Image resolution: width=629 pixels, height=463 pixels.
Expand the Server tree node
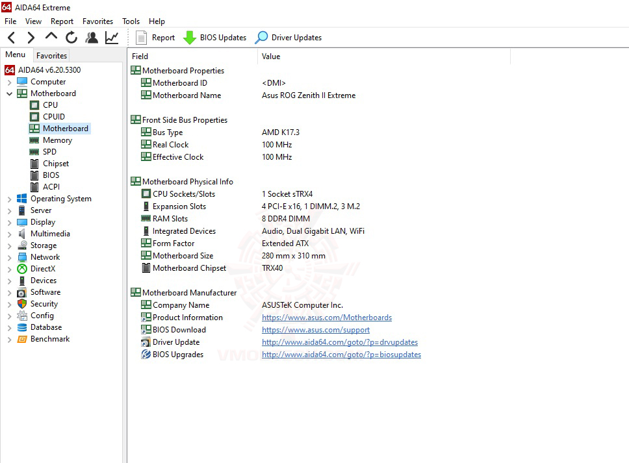(9, 211)
